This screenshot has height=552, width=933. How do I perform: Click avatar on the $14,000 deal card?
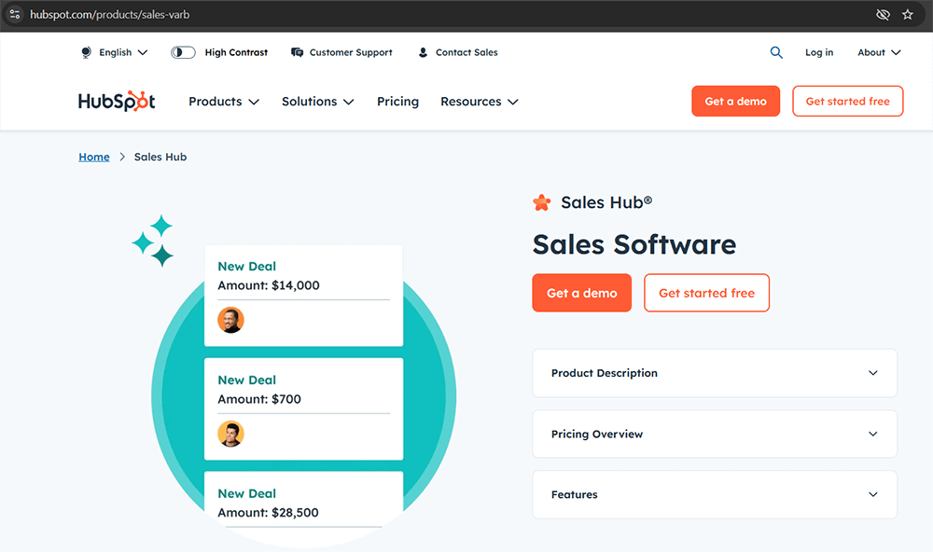click(230, 320)
